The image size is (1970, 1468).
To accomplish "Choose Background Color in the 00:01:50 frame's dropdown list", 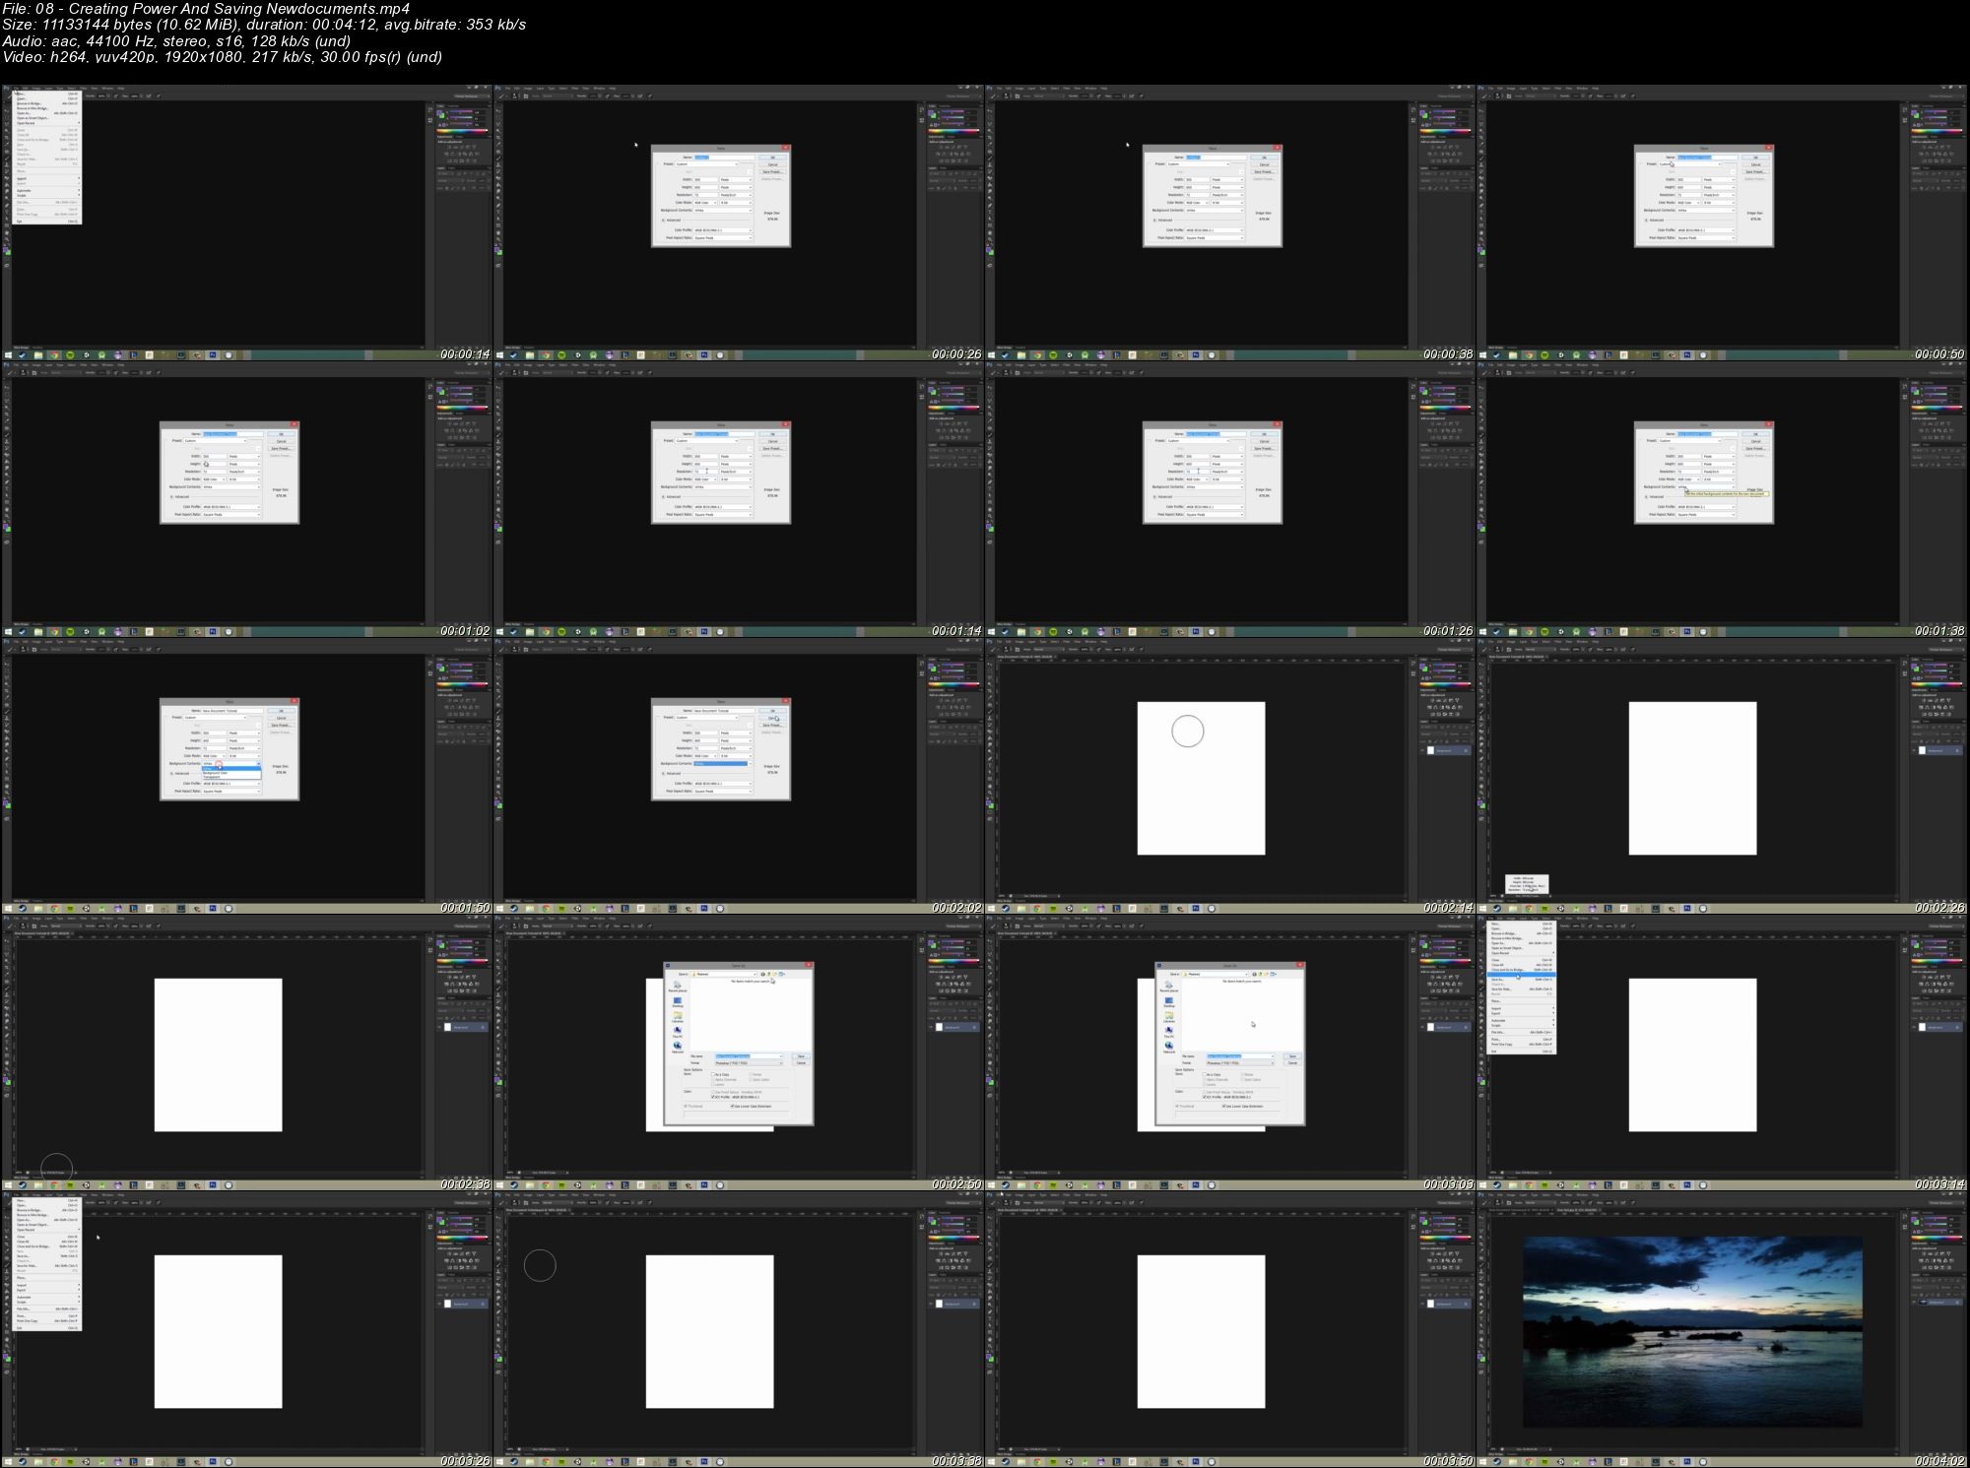I will 231,773.
